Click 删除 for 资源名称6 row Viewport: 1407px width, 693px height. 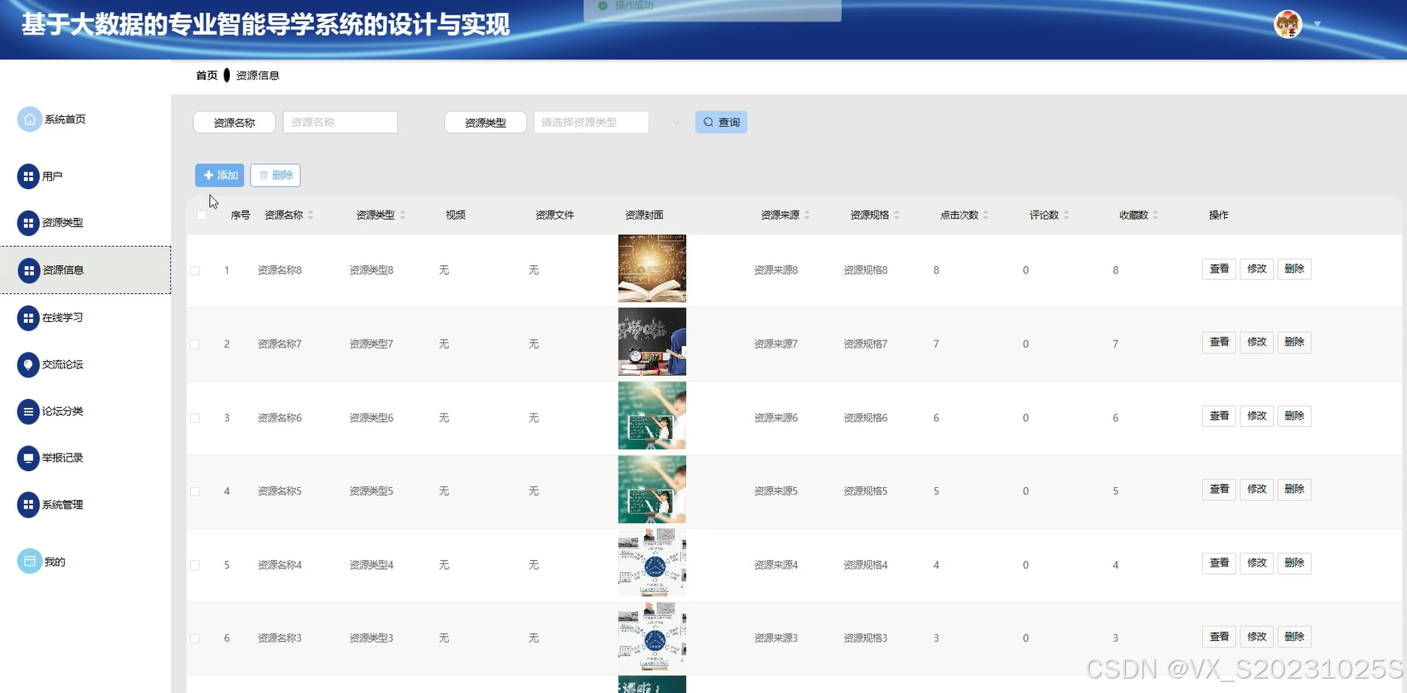[x=1294, y=417]
